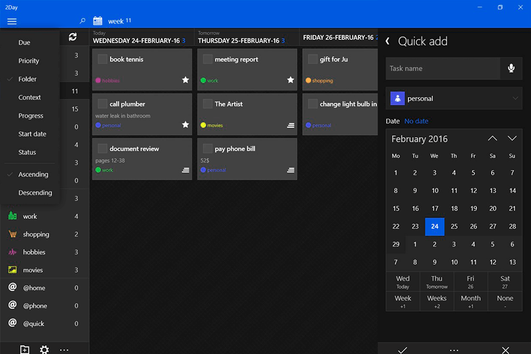The height and width of the screenshot is (354, 531).
Task: Go back from Quick add panel
Action: (x=388, y=41)
